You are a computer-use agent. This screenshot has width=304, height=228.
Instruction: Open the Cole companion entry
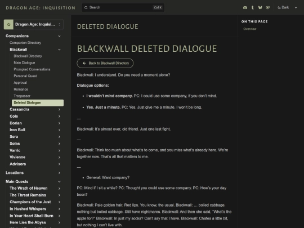(14, 117)
